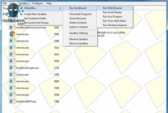Select chrome.exe name beside PID 3788

pyautogui.click(x=22, y=75)
